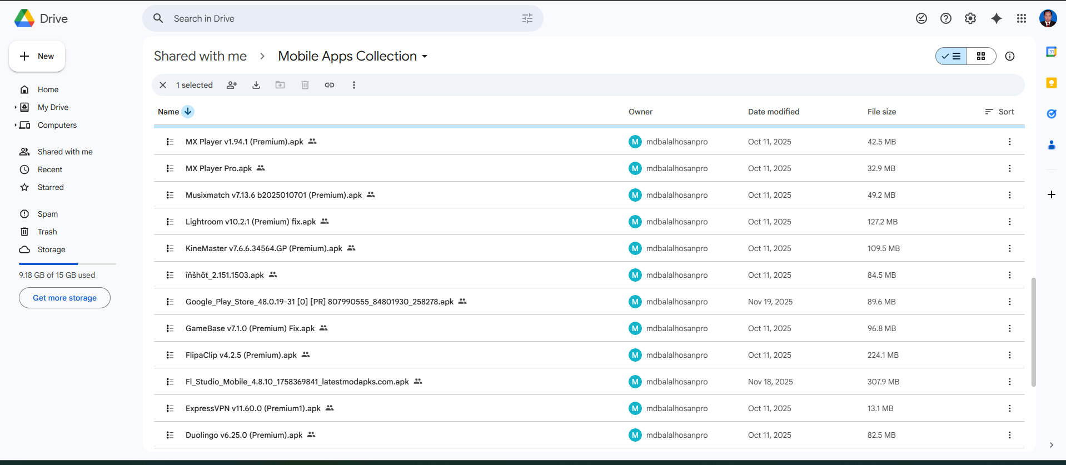Switch to grid layout view
This screenshot has width=1066, height=465.
coord(981,56)
